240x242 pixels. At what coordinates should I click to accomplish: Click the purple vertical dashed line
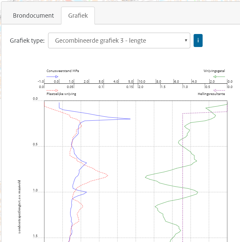(x=183, y=167)
